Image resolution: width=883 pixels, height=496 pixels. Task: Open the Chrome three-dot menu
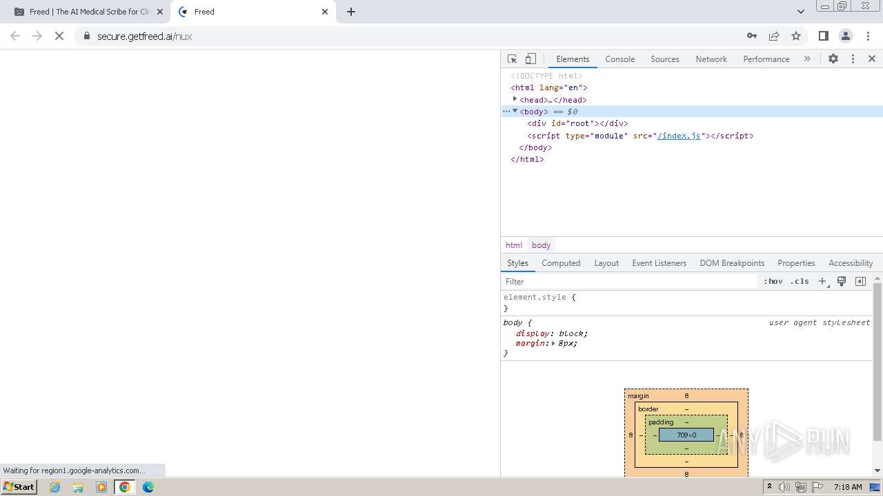pos(869,36)
